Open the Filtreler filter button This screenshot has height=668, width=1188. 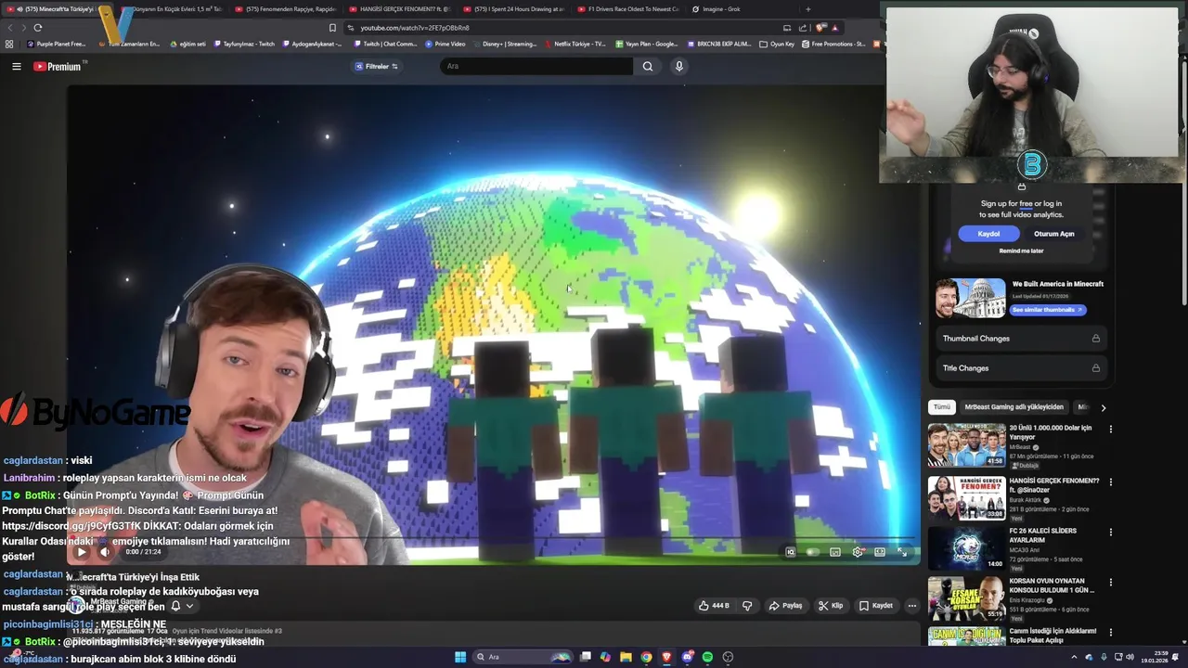376,66
